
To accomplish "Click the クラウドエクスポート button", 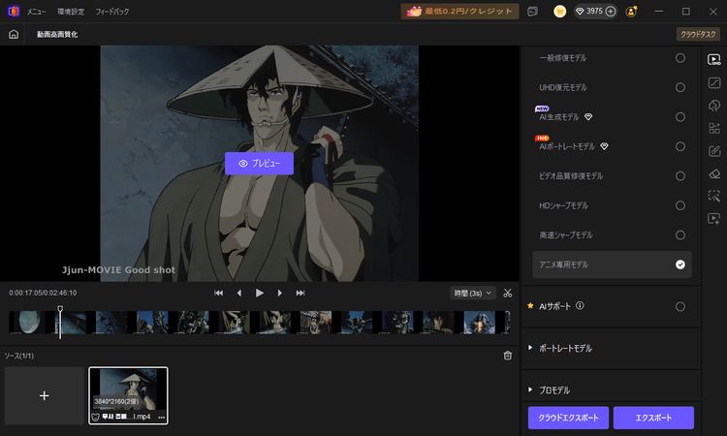I will [x=568, y=418].
